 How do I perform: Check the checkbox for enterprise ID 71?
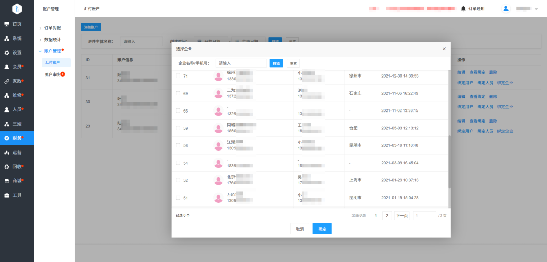tap(178, 76)
